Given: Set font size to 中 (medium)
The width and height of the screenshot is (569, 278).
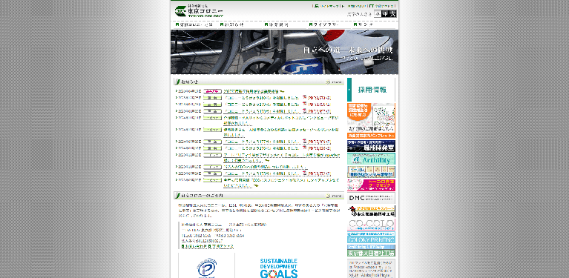Looking at the screenshot, I should point(385,14).
